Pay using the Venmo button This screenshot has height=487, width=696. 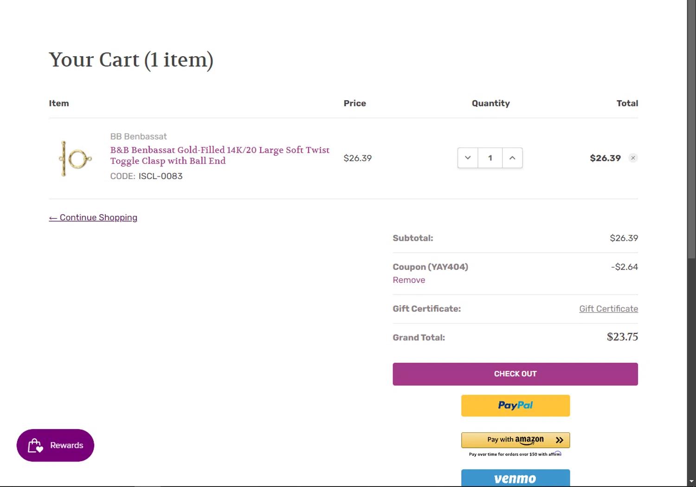tap(515, 478)
